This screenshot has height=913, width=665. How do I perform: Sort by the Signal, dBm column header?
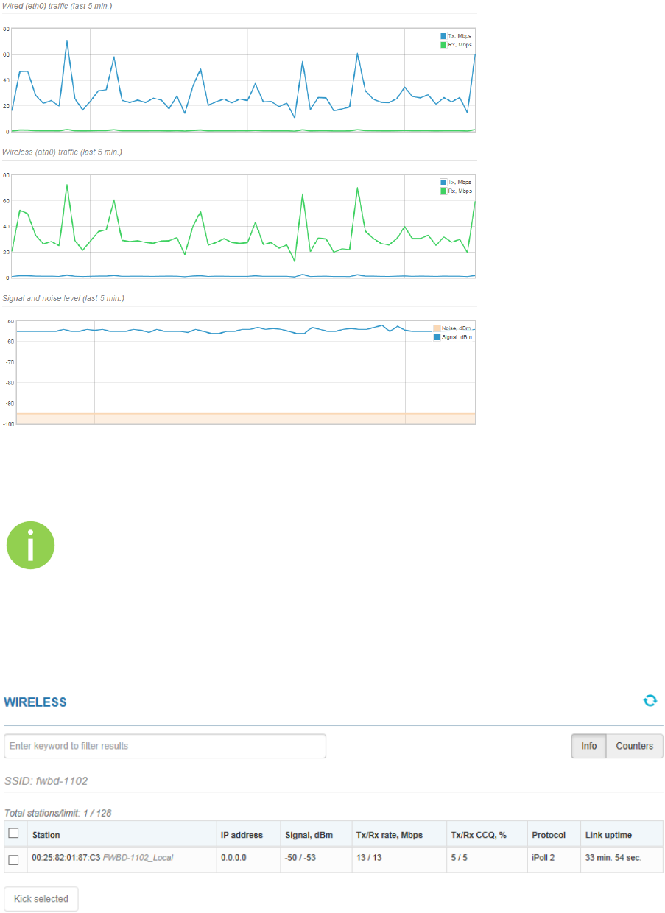click(x=309, y=835)
